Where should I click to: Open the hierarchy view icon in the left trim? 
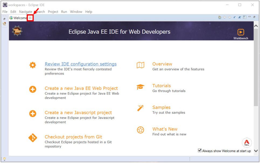[5, 24]
